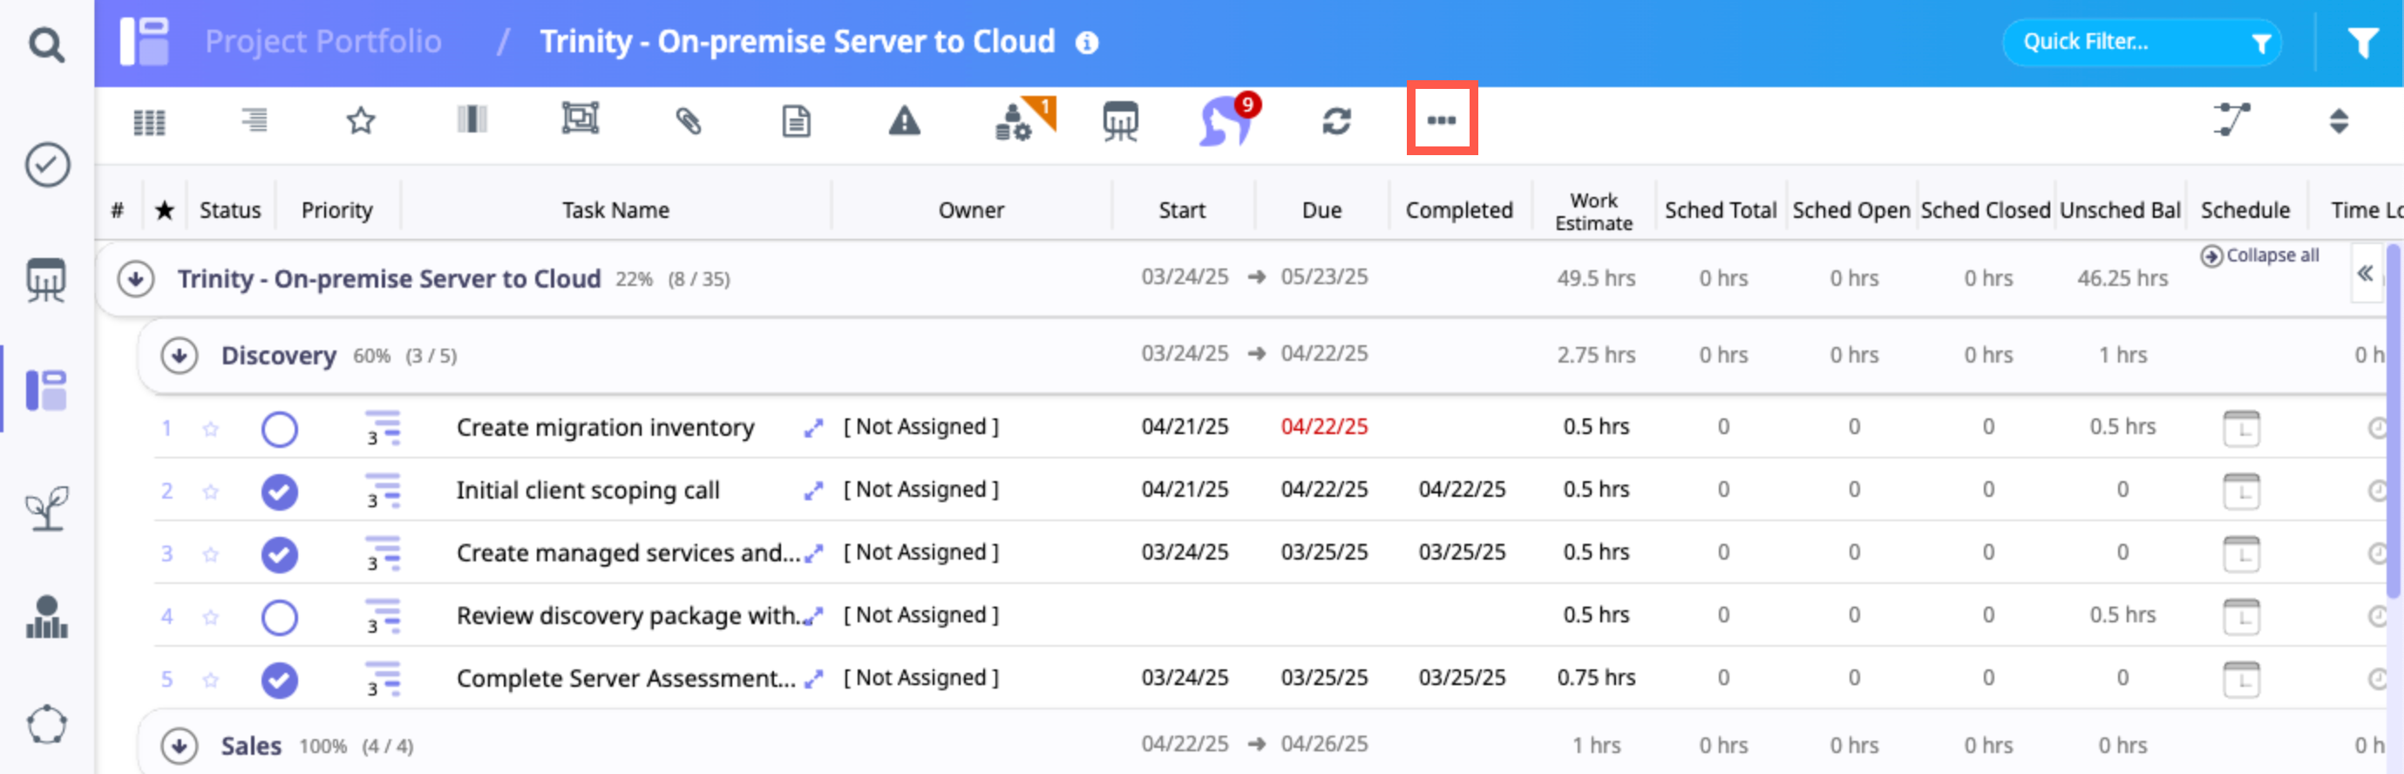
Task: Click the favorites star toolbar icon
Action: [360, 120]
